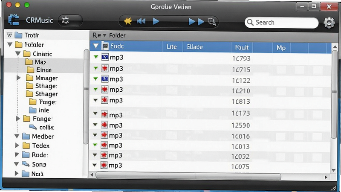
Task: Click inside the Search field
Action: tap(281, 23)
